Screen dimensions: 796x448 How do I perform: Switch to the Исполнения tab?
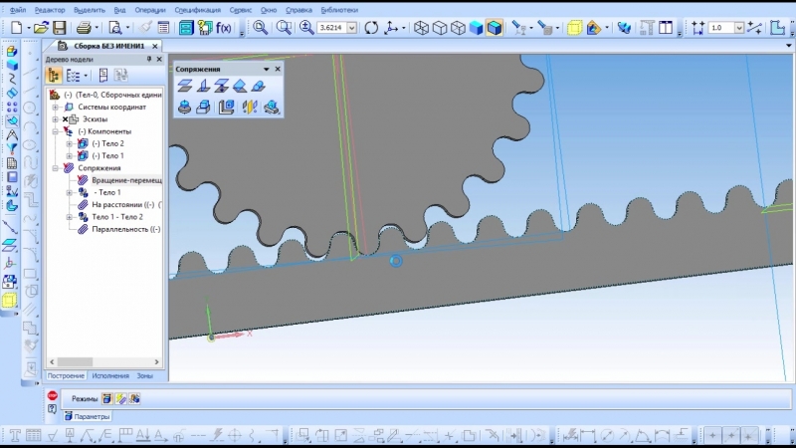pos(110,375)
